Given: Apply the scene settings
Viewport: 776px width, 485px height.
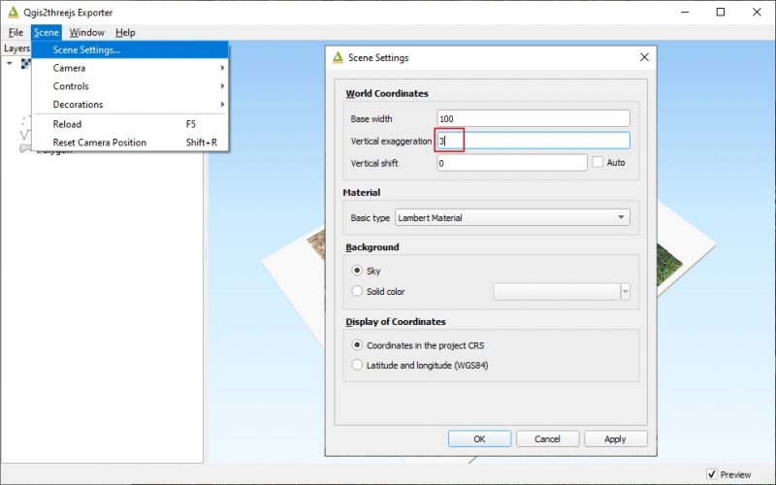Looking at the screenshot, I should click(x=615, y=439).
